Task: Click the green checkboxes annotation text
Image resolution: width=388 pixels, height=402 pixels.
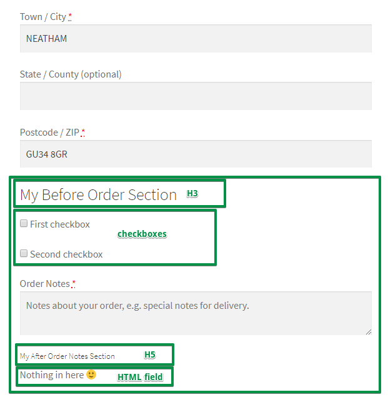Action: tap(142, 234)
